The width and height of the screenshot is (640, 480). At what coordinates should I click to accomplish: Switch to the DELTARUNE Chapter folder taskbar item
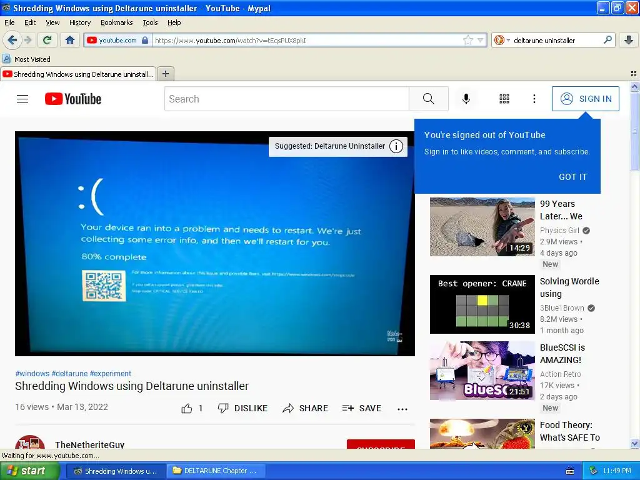[216, 471]
